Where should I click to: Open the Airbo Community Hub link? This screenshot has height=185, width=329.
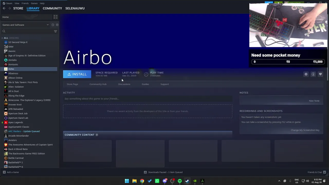(x=98, y=84)
